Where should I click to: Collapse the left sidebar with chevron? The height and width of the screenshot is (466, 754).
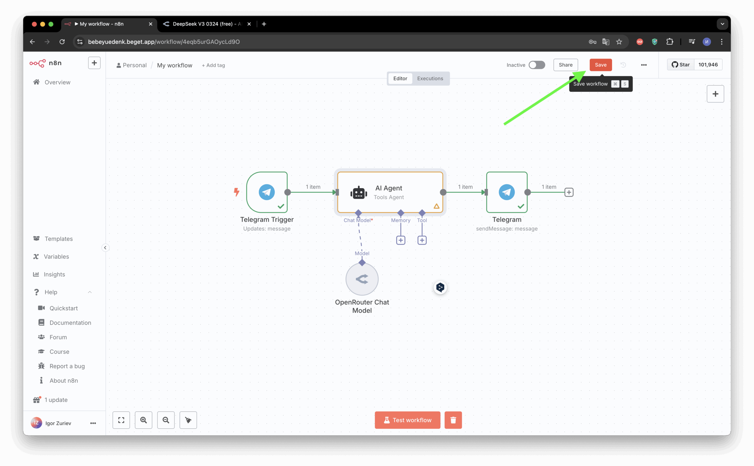(105, 248)
